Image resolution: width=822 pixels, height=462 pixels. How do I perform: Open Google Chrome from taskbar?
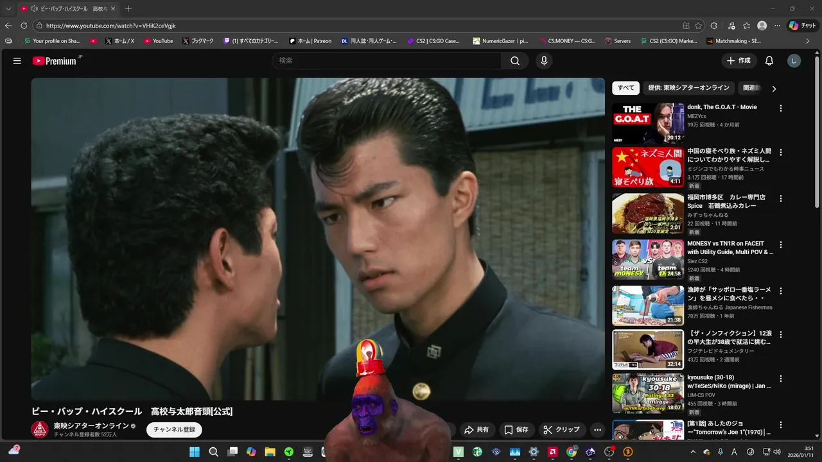(x=571, y=452)
